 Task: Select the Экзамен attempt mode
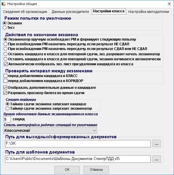coord(12,23)
